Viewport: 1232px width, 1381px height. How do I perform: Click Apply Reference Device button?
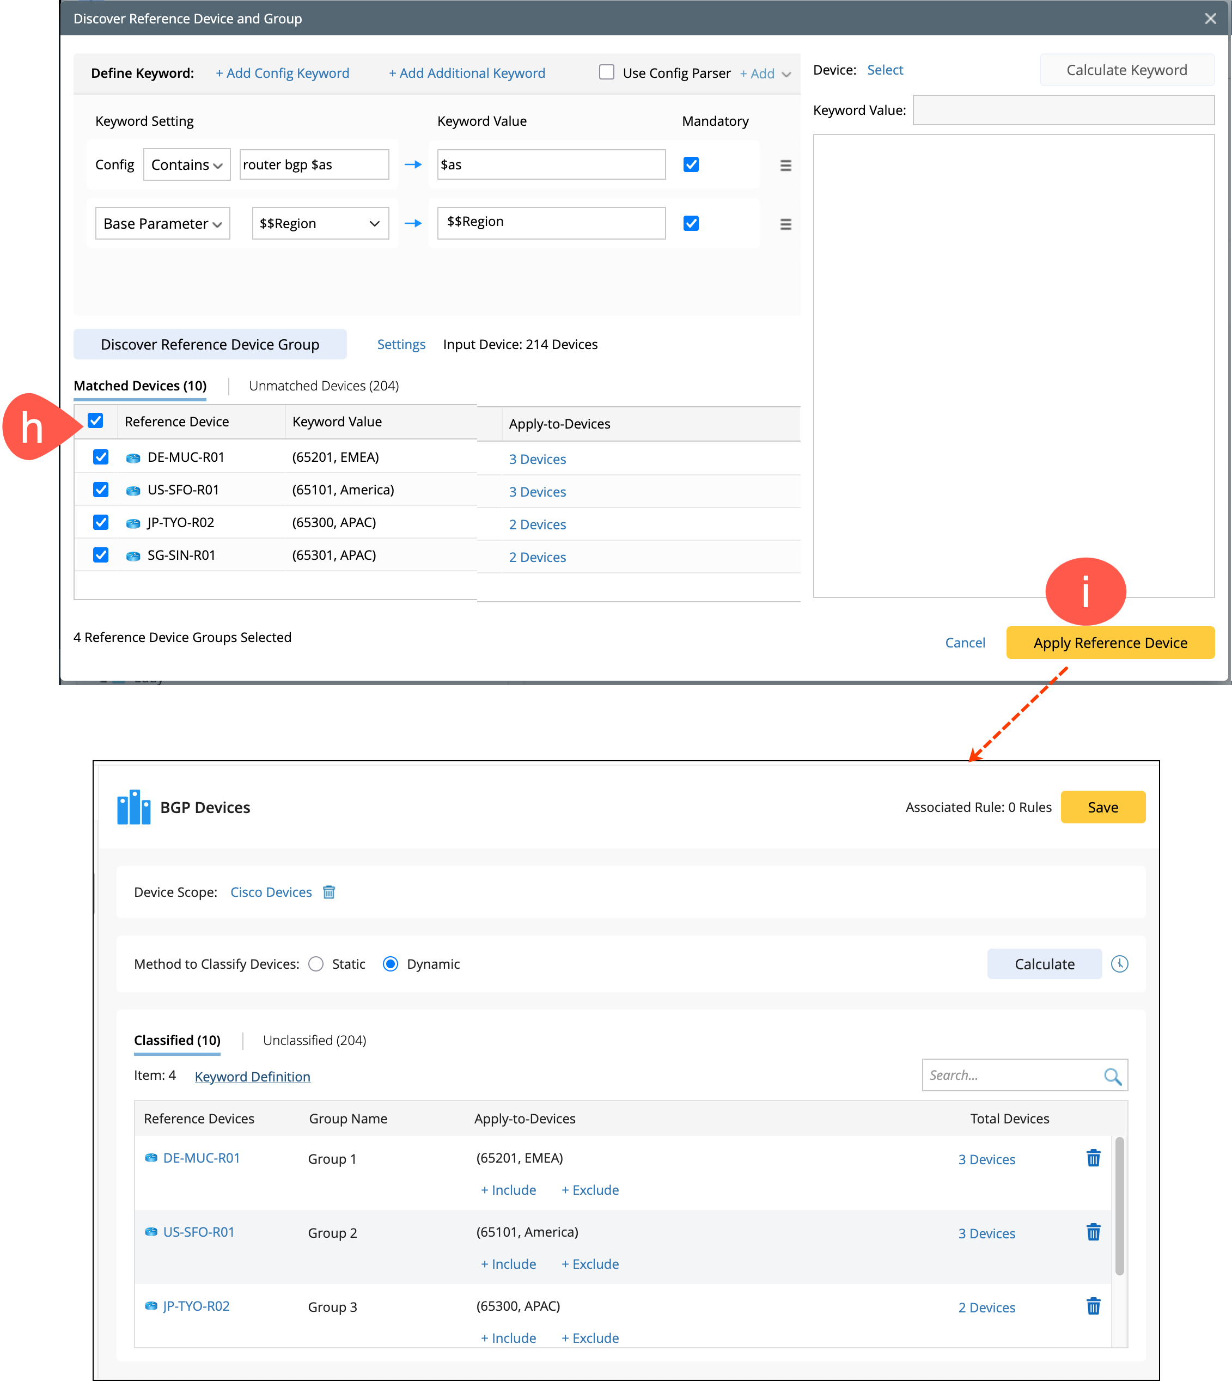(x=1109, y=642)
